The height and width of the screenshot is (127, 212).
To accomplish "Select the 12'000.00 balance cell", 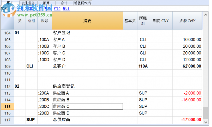I will [187, 60].
